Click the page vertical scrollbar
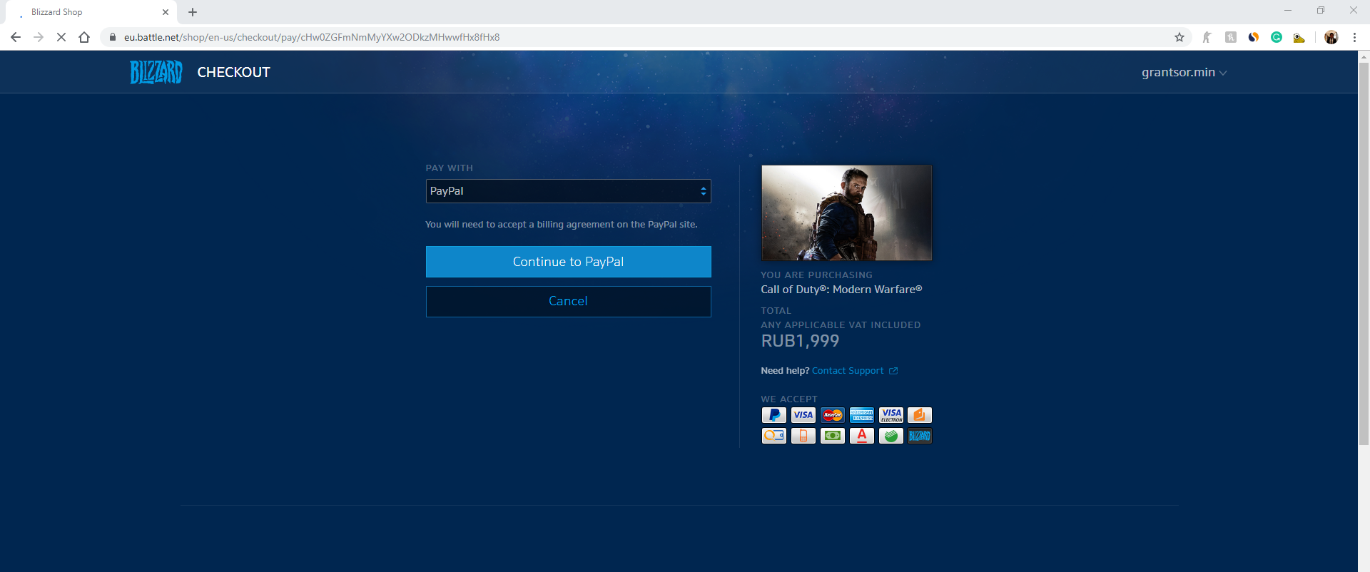The height and width of the screenshot is (572, 1370). [1364, 254]
